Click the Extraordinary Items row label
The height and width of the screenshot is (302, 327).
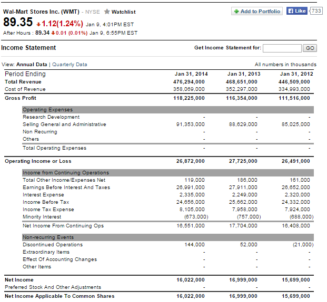click(x=46, y=252)
